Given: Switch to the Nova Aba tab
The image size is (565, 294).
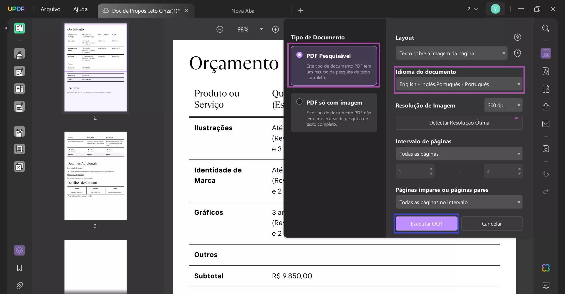Looking at the screenshot, I should click(x=243, y=11).
